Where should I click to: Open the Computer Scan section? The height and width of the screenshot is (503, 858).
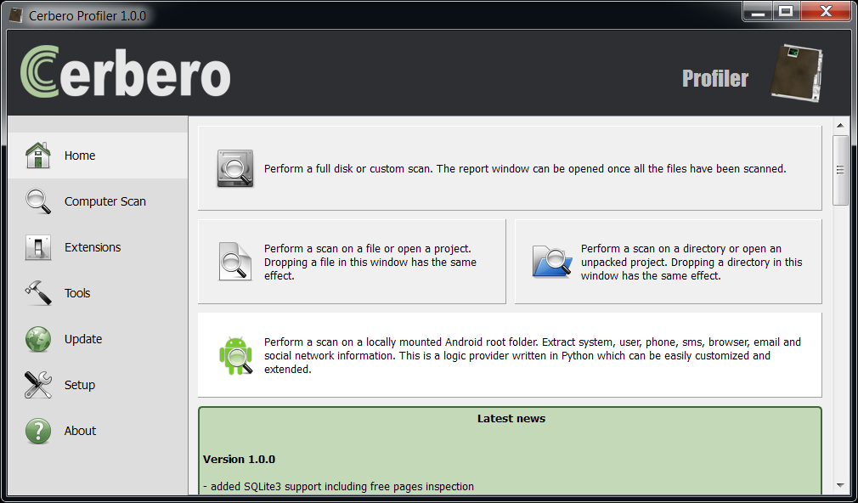[x=98, y=201]
